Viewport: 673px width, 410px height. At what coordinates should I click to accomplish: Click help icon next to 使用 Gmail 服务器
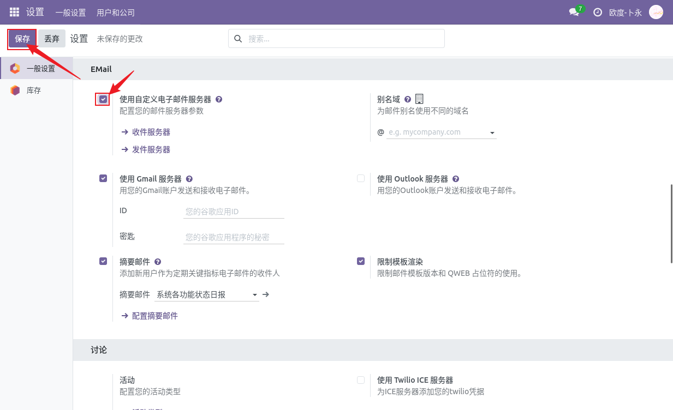189,179
